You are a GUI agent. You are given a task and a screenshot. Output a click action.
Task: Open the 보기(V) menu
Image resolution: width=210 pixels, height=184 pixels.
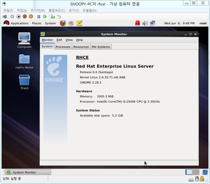[x=74, y=10]
